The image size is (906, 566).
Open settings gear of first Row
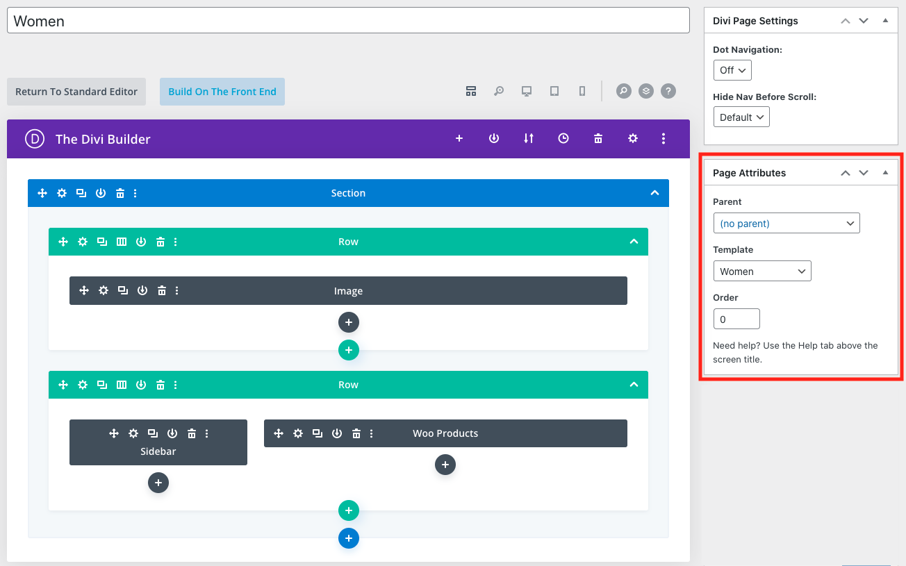click(83, 242)
